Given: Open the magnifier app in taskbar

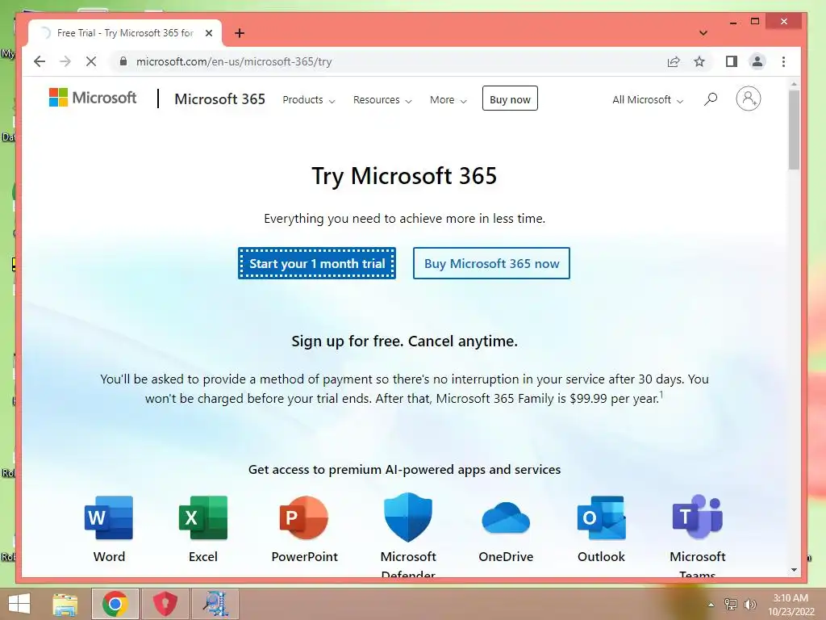Looking at the screenshot, I should point(215,604).
